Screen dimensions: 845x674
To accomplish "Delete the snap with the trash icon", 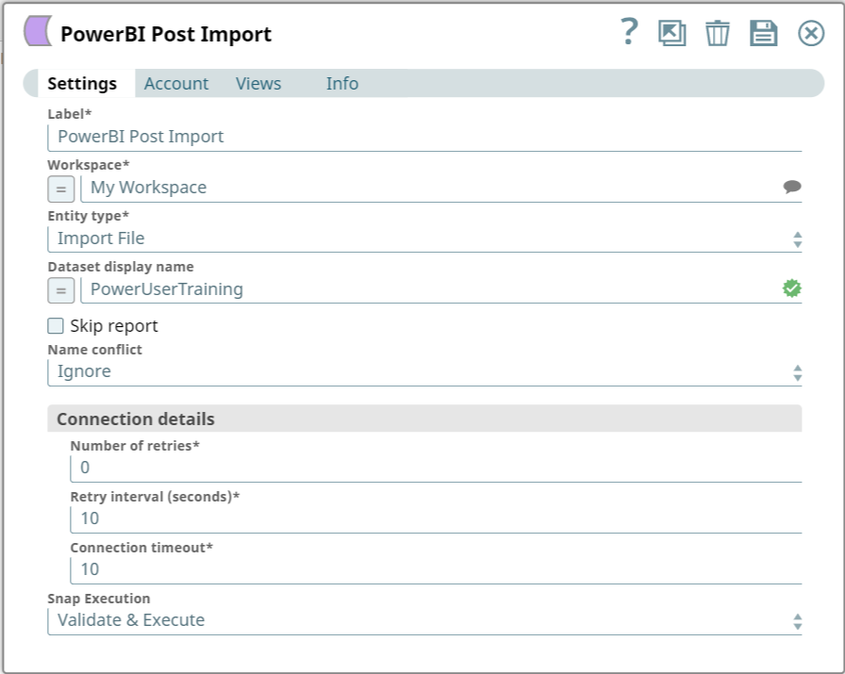I will (718, 33).
